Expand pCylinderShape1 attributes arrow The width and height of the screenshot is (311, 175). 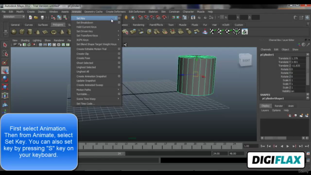click(x=308, y=98)
